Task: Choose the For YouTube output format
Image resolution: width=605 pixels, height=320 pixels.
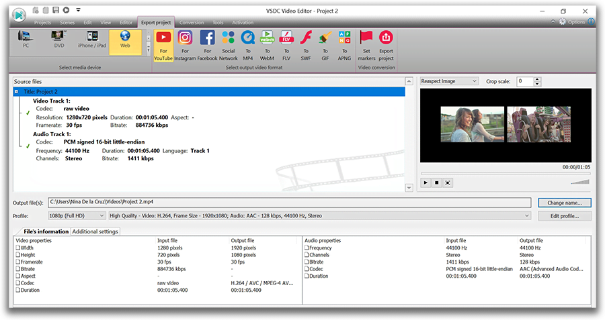Action: [x=163, y=46]
